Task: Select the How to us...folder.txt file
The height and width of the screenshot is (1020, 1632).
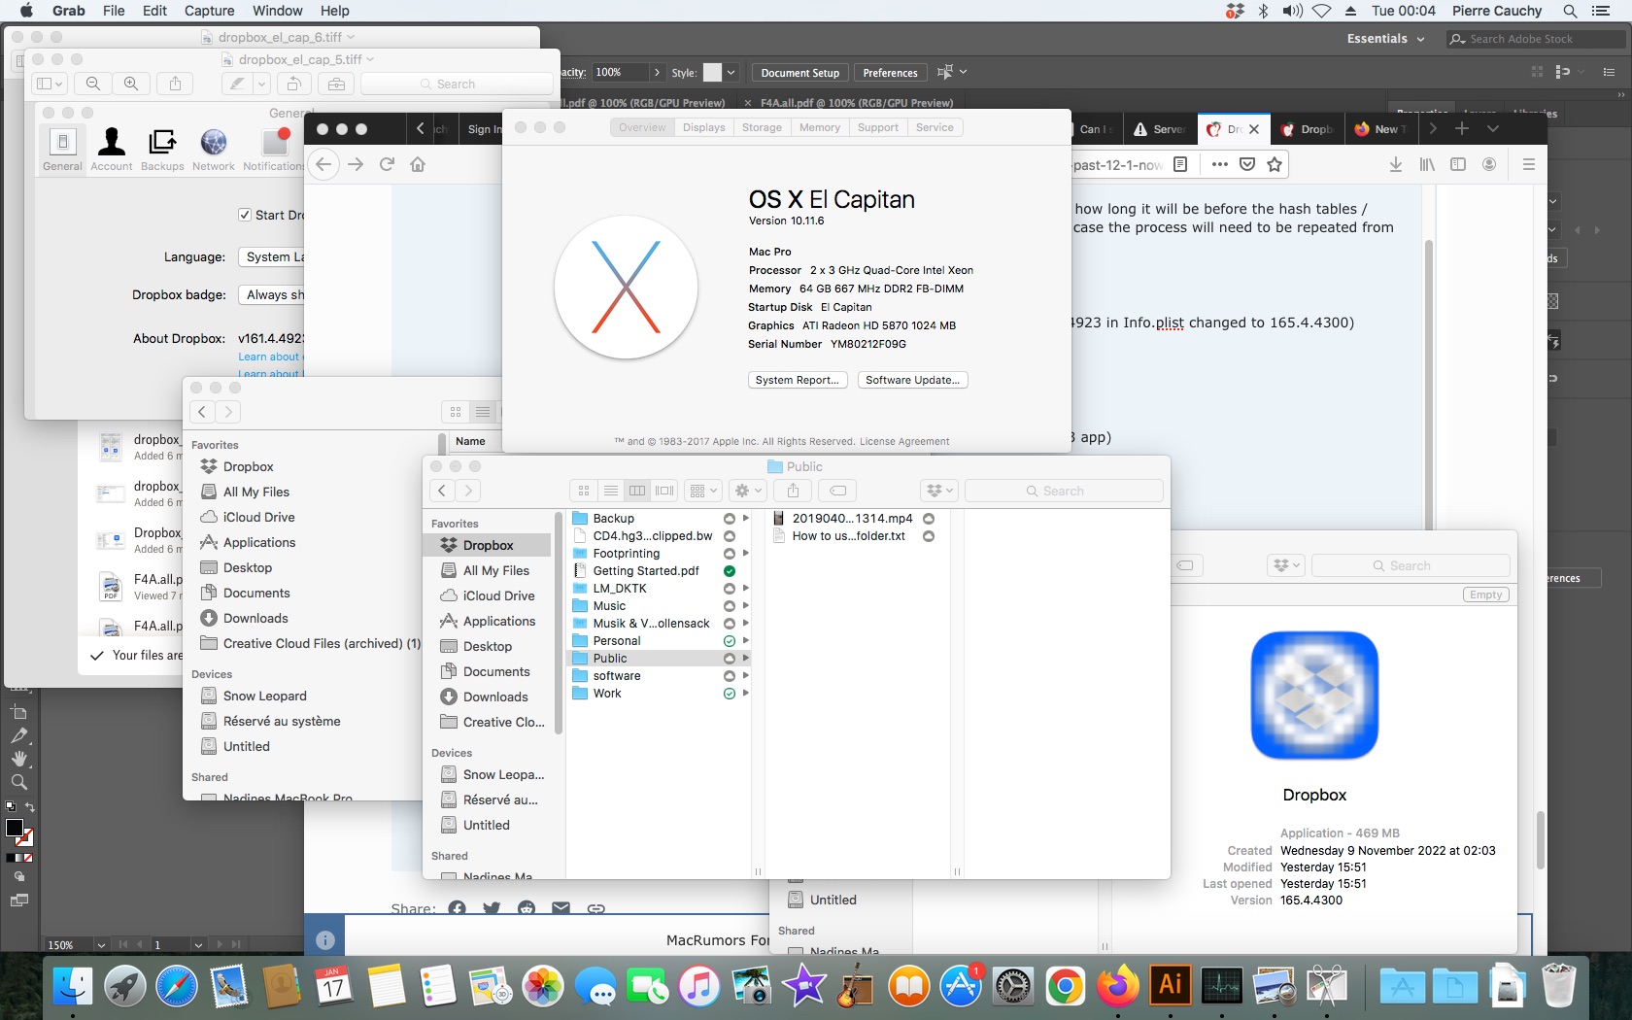Action: click(848, 535)
